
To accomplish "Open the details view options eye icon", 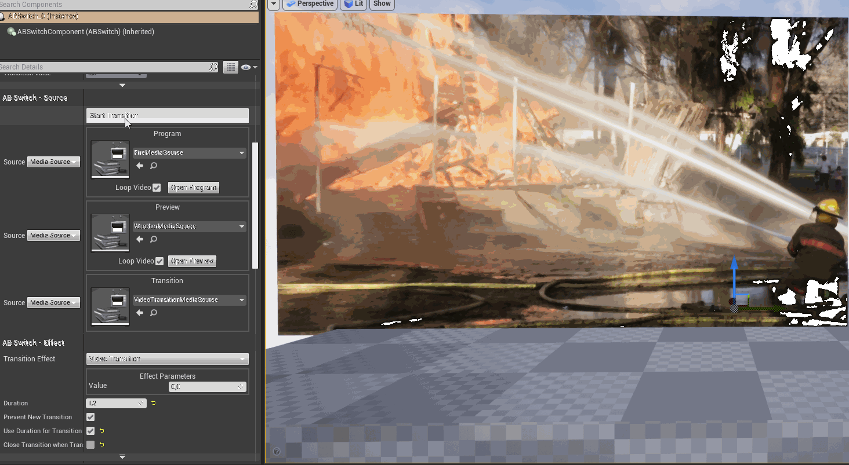I will (248, 67).
